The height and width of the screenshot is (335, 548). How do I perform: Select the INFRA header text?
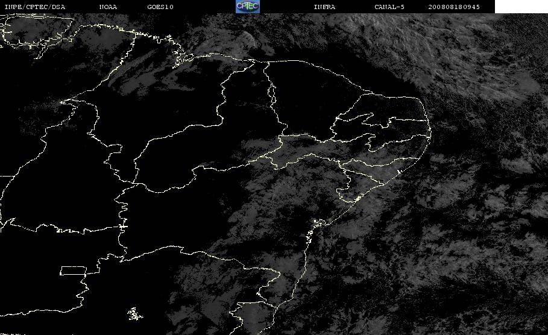pos(324,7)
